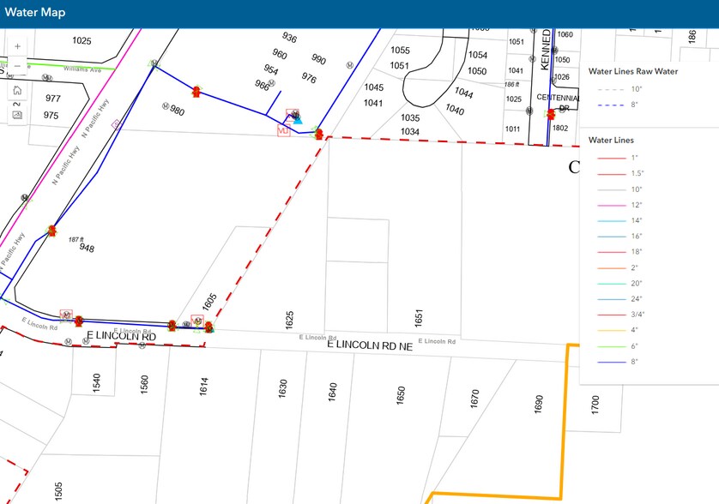The width and height of the screenshot is (719, 504).
Task: Click the E LINCOLN RD NE street label
Action: click(370, 345)
